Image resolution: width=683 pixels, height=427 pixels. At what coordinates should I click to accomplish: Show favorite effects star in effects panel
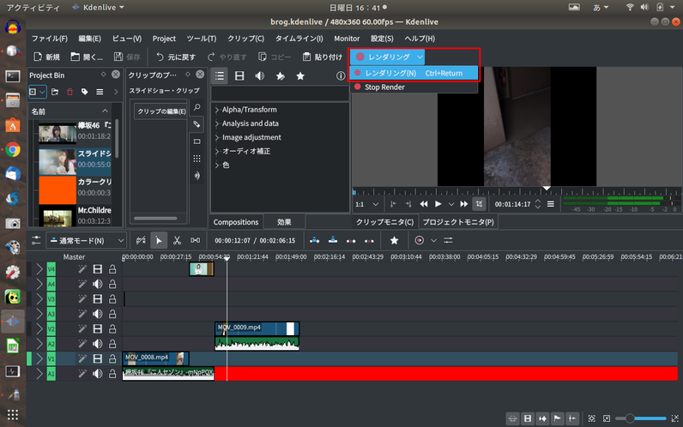coord(300,76)
